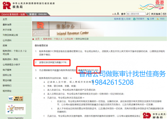Click the W3C WAI-AA WCAG 2.0 badge
Viewport: 167px width, 119px height.
click(x=16, y=98)
